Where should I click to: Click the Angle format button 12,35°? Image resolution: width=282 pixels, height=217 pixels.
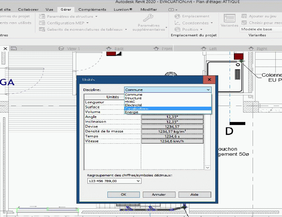pyautogui.click(x=172, y=117)
